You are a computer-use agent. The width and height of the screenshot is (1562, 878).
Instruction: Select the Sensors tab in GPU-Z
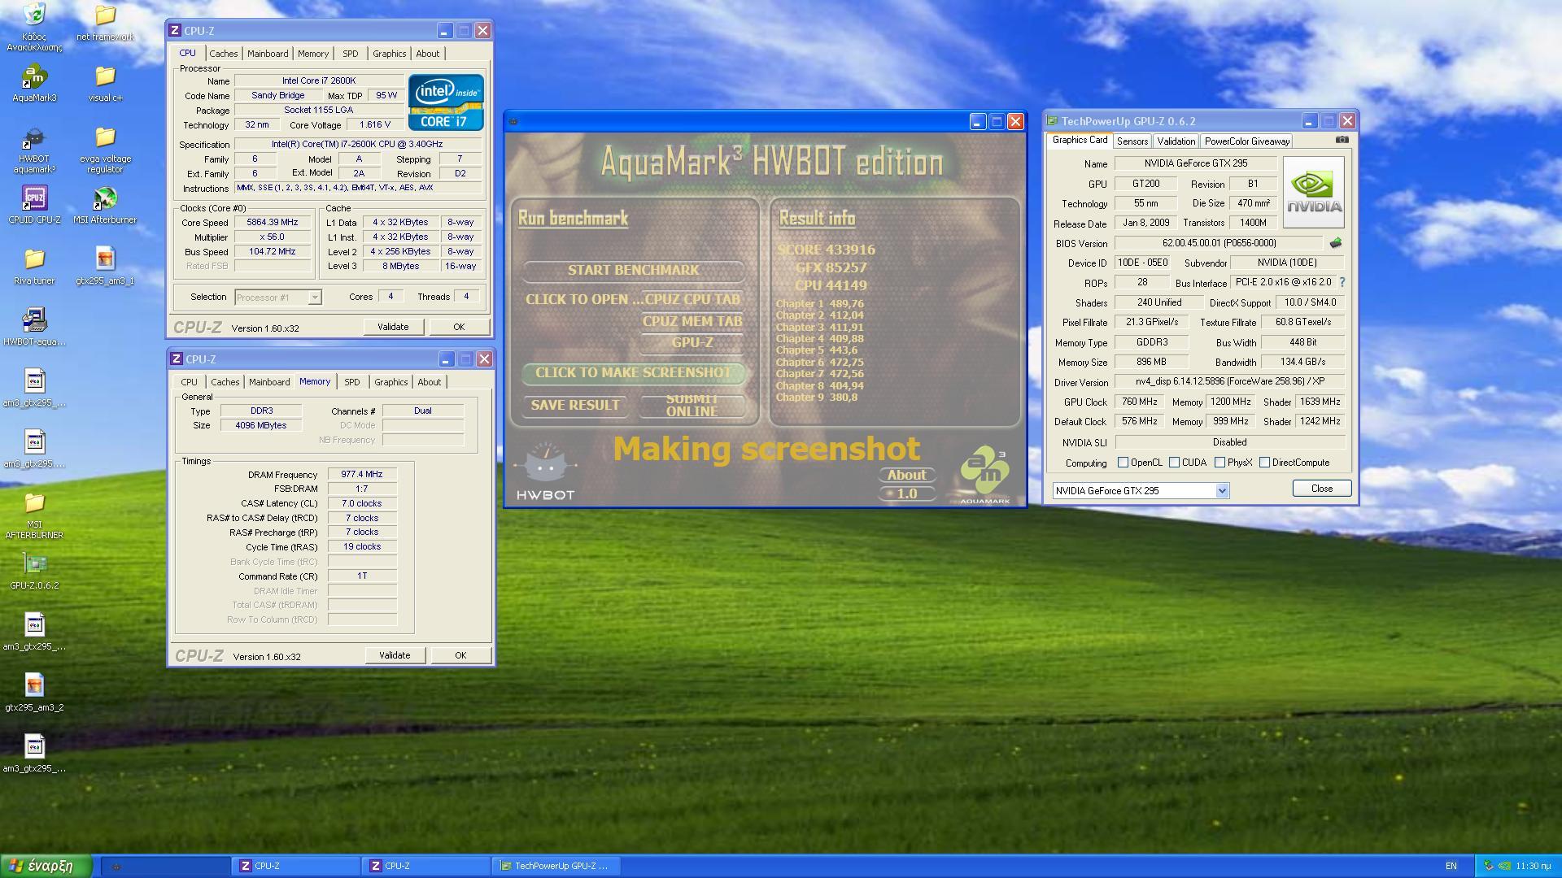[x=1132, y=141]
